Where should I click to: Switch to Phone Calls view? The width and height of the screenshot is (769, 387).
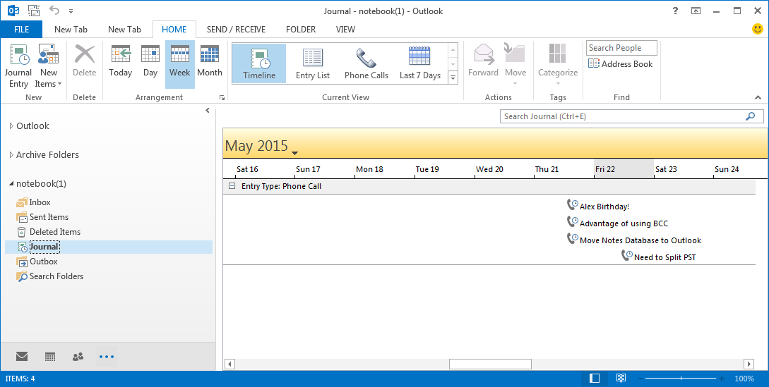click(366, 63)
